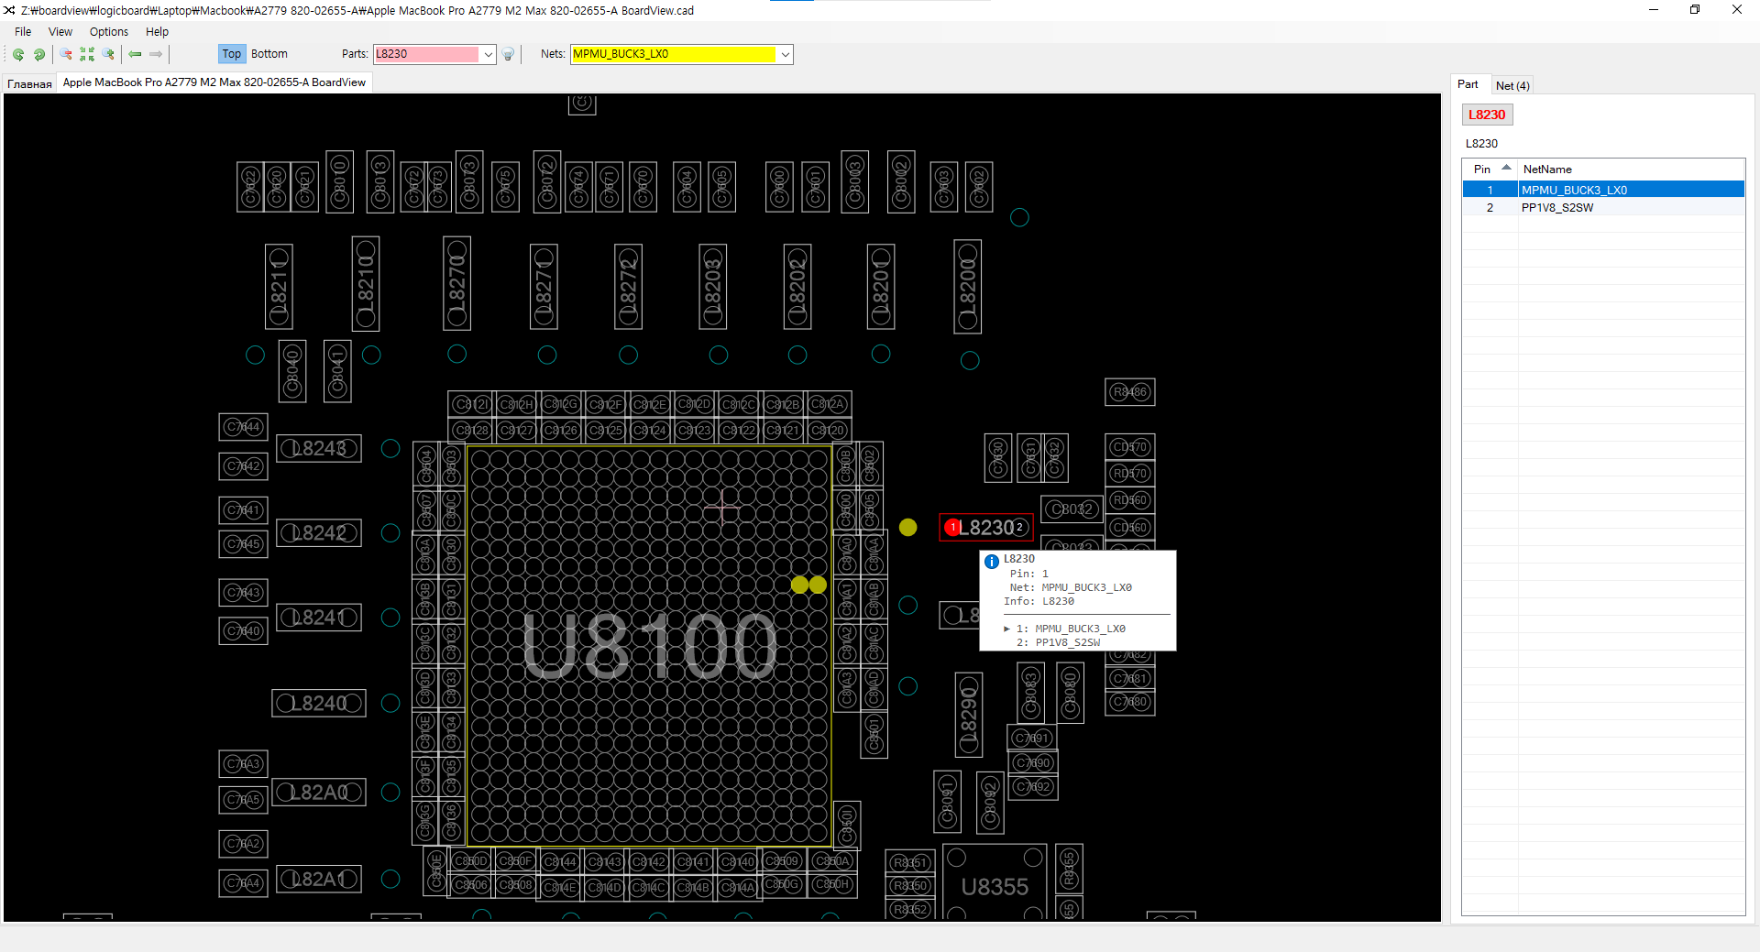Click the fit-to-window green arrows icon
This screenshot has height=952, width=1760.
[x=87, y=54]
